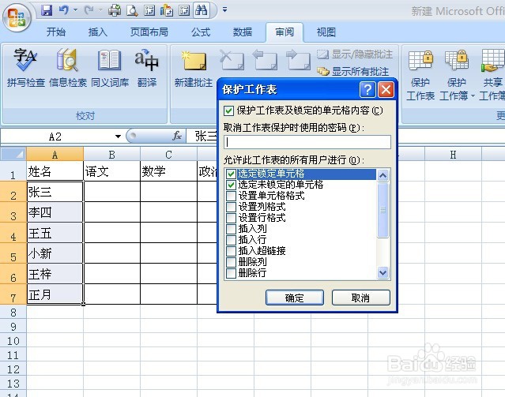Click the select-all corner of the sheet
Viewport: 505px width, 397px height.
pos(13,155)
